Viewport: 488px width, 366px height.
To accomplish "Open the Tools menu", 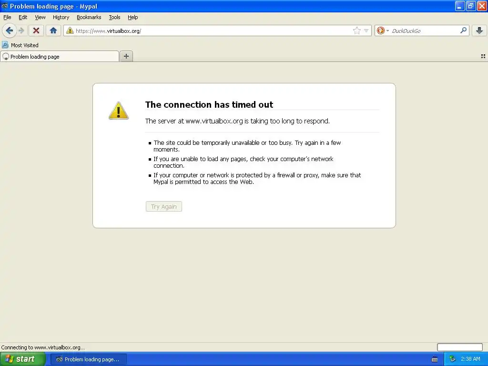I will point(114,17).
